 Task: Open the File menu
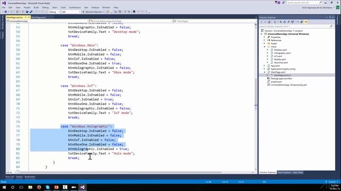[4, 7]
